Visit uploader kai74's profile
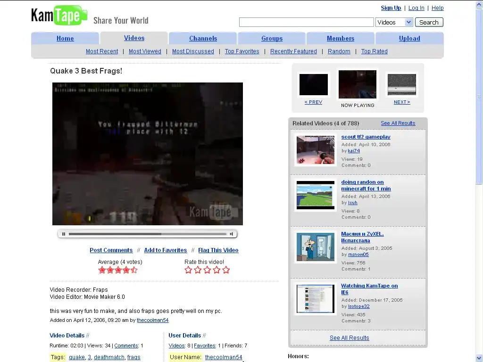 pyautogui.click(x=354, y=151)
